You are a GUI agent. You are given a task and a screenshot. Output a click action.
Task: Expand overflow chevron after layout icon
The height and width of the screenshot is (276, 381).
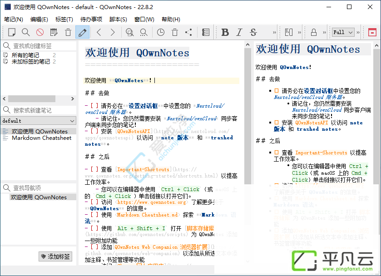point(299,32)
